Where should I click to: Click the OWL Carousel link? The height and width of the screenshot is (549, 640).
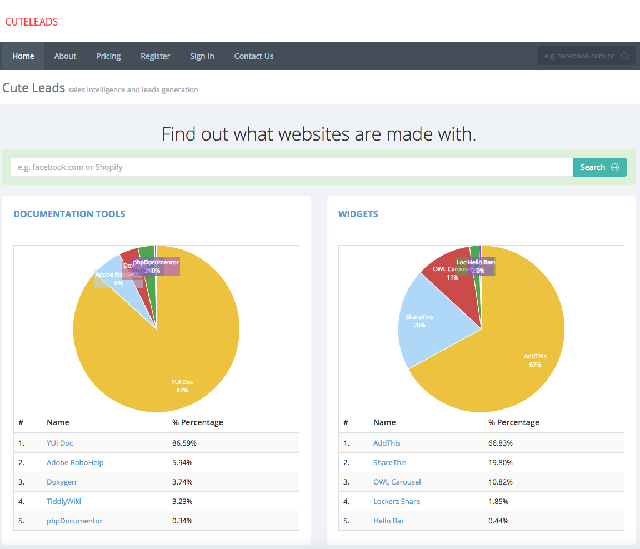[397, 482]
